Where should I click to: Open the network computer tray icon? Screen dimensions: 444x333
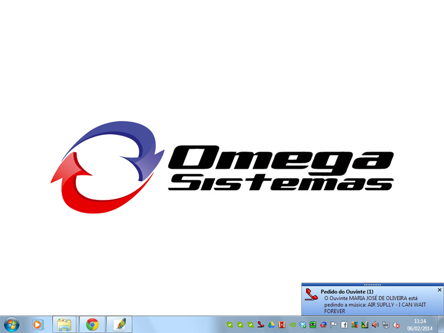(x=386, y=325)
